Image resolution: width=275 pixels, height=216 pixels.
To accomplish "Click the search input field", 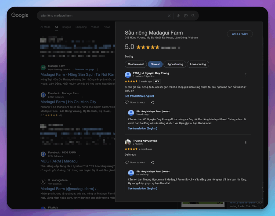I will pyautogui.click(x=102, y=16).
